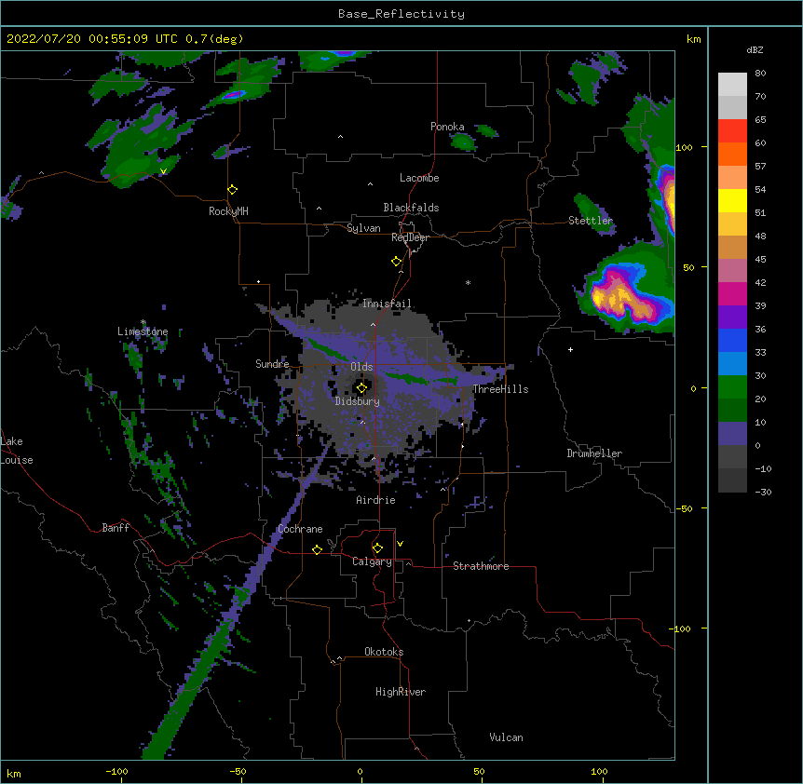This screenshot has width=803, height=784.
Task: Select the Airdrie city label
Action: point(375,500)
